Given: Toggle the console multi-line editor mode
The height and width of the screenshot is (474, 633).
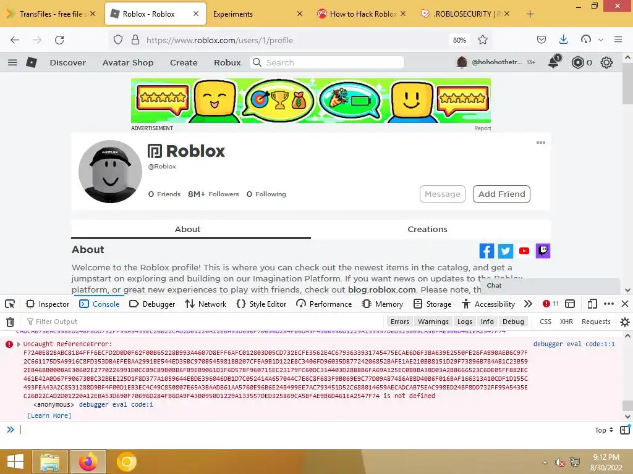Looking at the screenshot, I should coord(625,430).
